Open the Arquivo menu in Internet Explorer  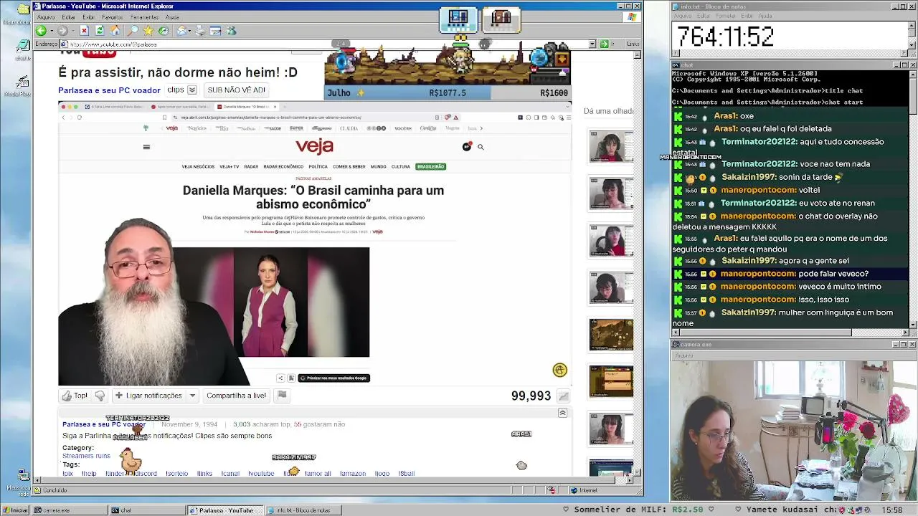coord(45,17)
